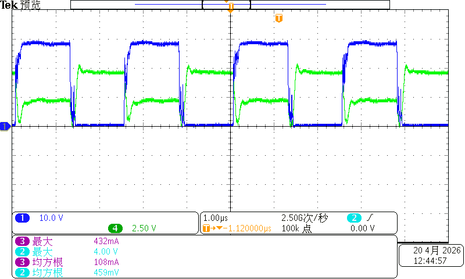465x279 pixels.
Task: Click the rising edge trigger slope icon
Action: pyautogui.click(x=370, y=218)
